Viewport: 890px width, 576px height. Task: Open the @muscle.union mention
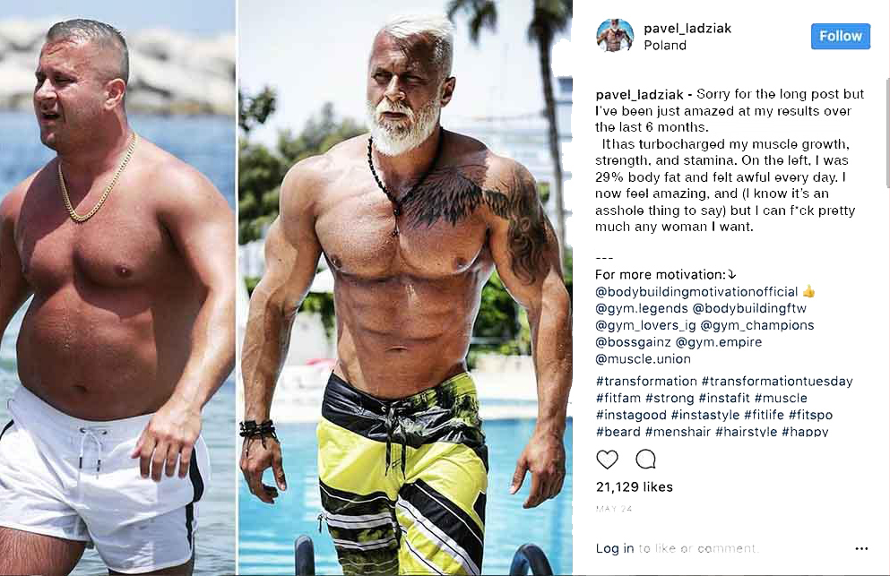coord(643,358)
